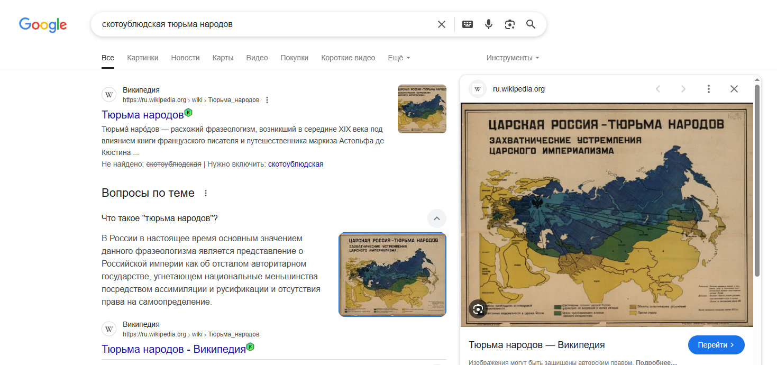
Task: Click Wikipedia favicon in the image preview panel
Action: tap(478, 89)
